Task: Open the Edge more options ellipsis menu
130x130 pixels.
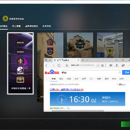Action: point(129,65)
